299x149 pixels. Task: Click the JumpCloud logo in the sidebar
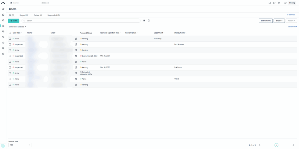coord(3,3)
